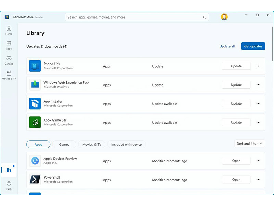
Task: Click the Apple Devices Preview title
Action: (60, 159)
